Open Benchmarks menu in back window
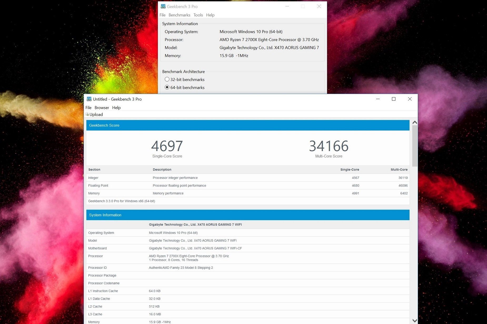The image size is (487, 324). click(x=179, y=15)
